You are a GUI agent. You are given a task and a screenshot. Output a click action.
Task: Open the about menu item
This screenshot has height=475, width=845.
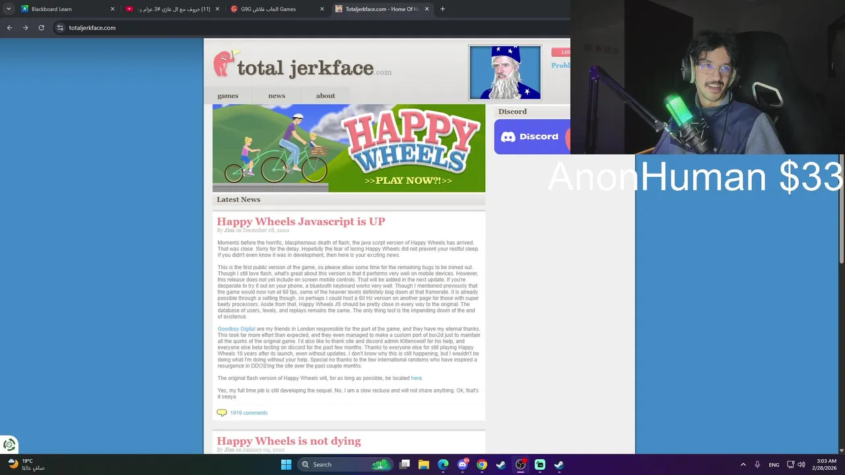[325, 96]
